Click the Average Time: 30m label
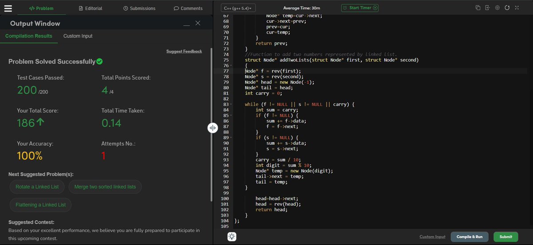533x245 pixels. tap(302, 8)
